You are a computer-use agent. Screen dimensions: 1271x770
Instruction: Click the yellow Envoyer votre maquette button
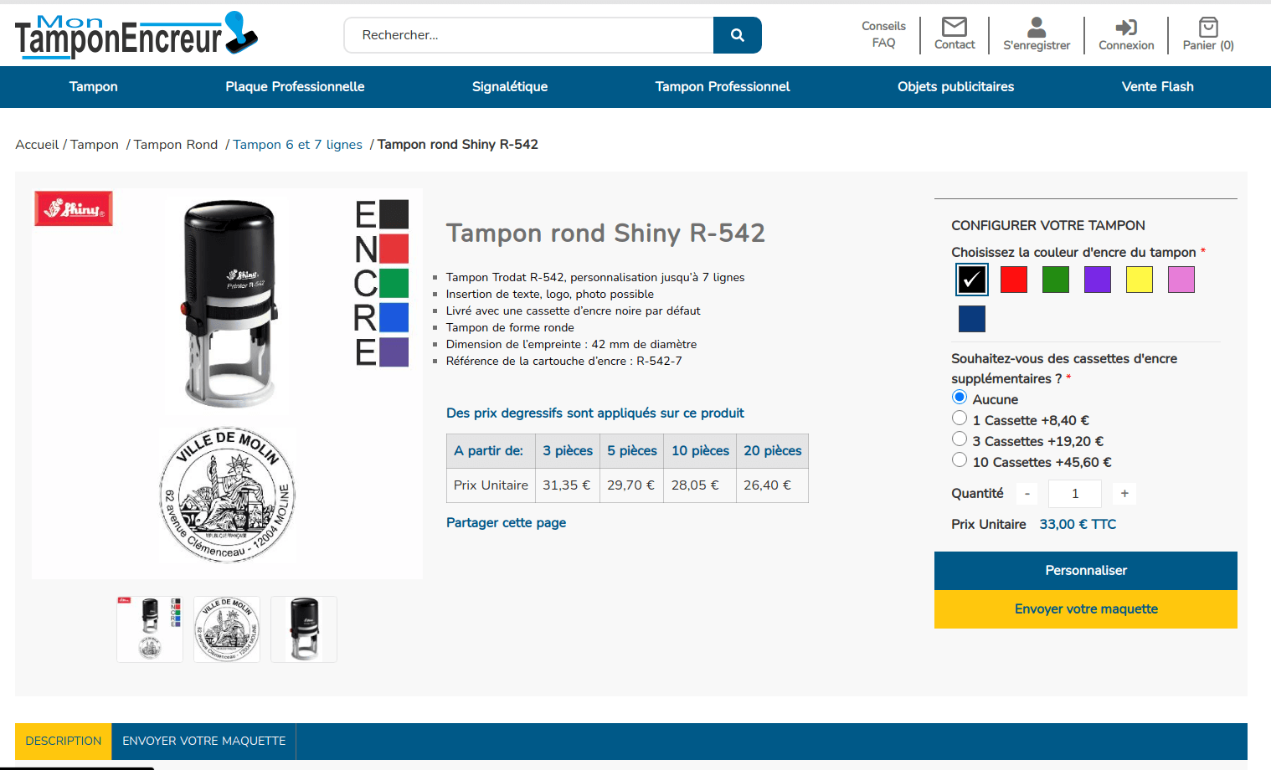1086,609
